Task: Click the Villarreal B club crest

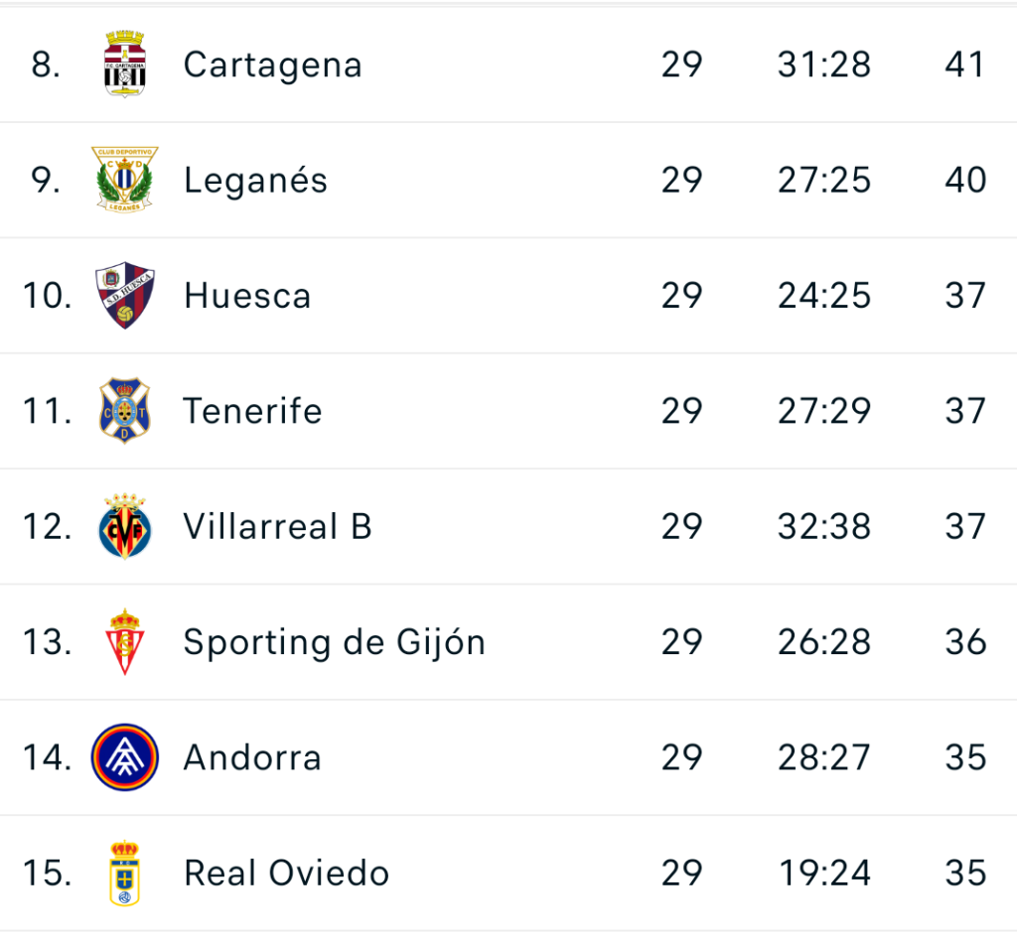Action: click(x=124, y=526)
